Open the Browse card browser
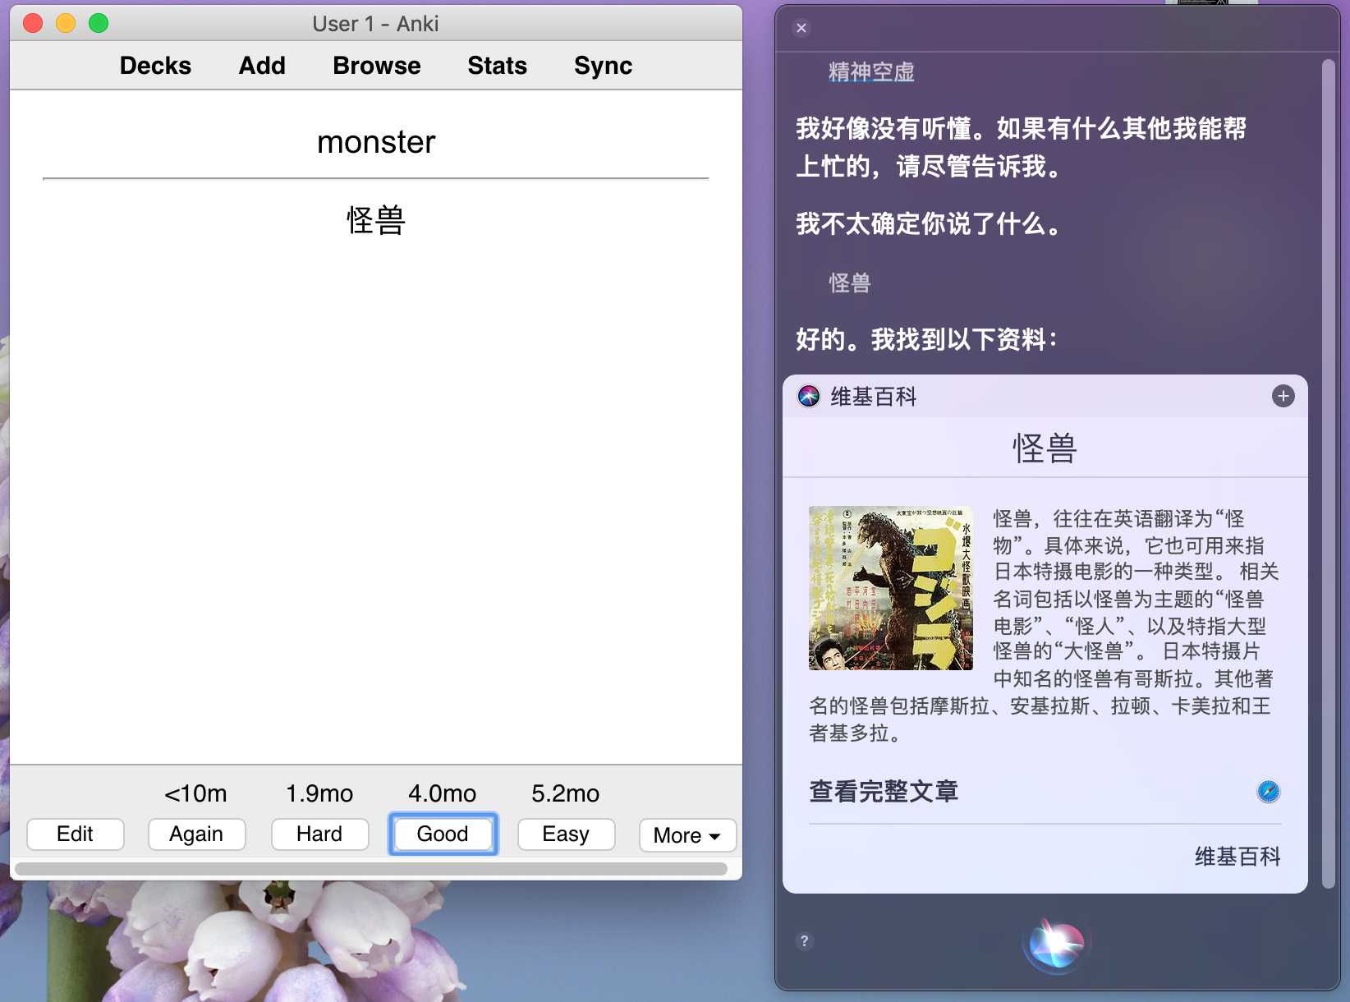The width and height of the screenshot is (1350, 1002). pos(377,66)
